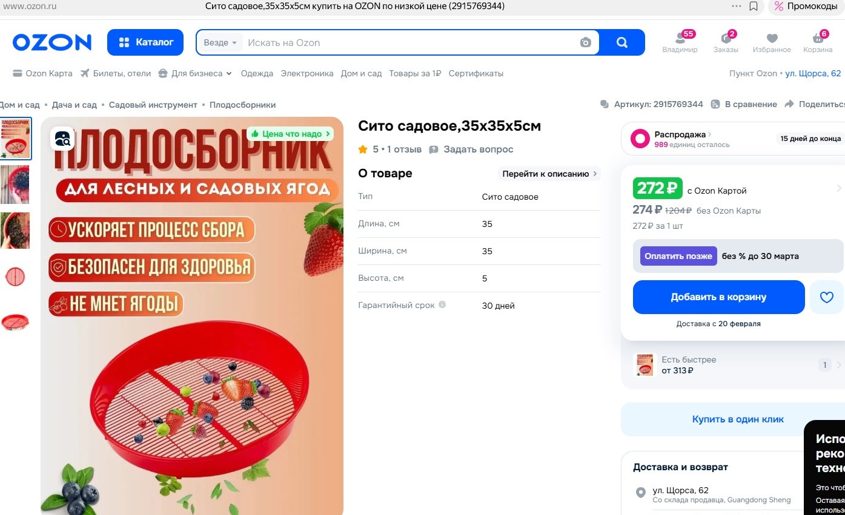Expand the Для бизнеса menu

tap(195, 73)
